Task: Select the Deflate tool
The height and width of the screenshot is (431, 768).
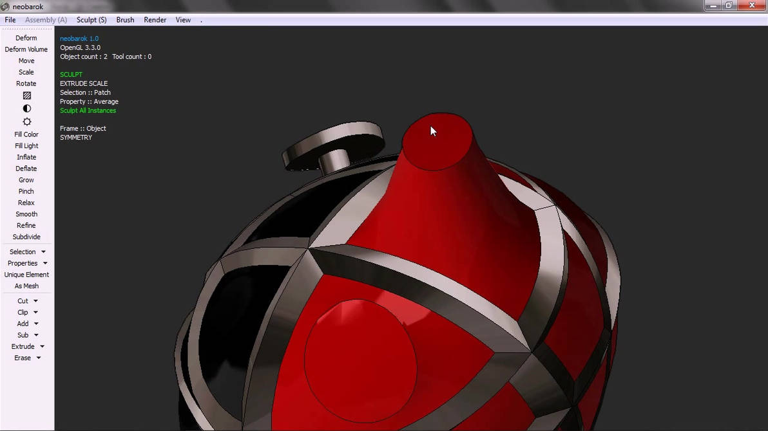Action: [26, 169]
